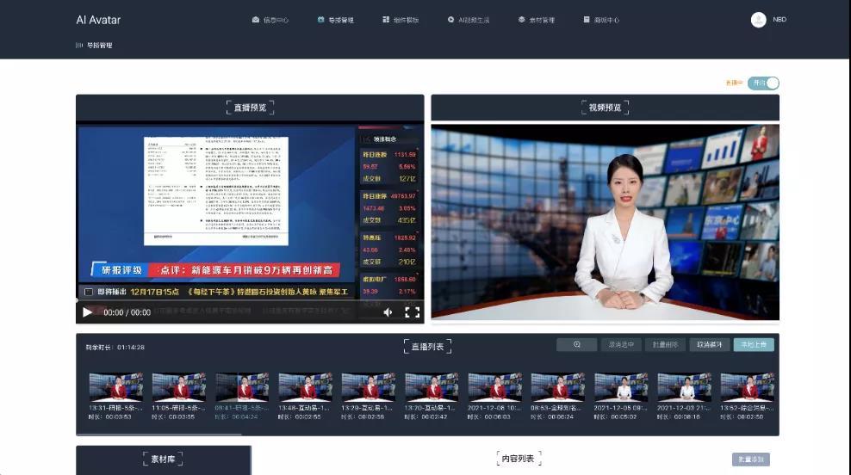Click the 导播管理 calendar icon in top navigation

coord(320,20)
